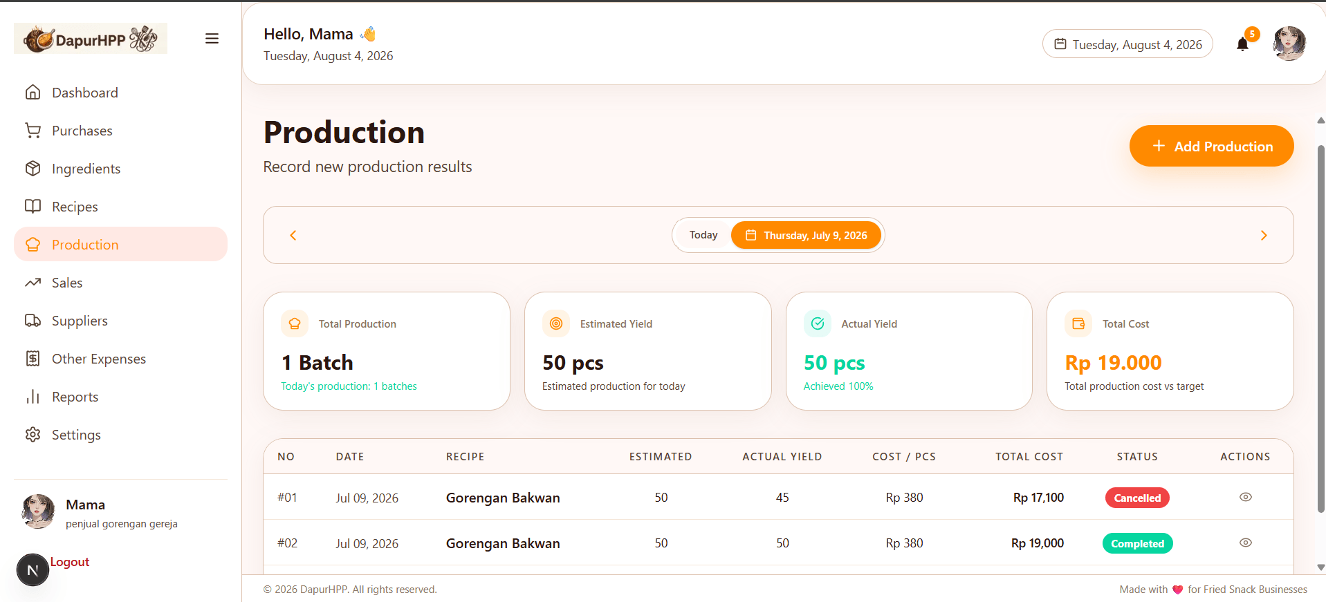The width and height of the screenshot is (1326, 602).
Task: Select Production in the sidebar
Action: pyautogui.click(x=120, y=245)
